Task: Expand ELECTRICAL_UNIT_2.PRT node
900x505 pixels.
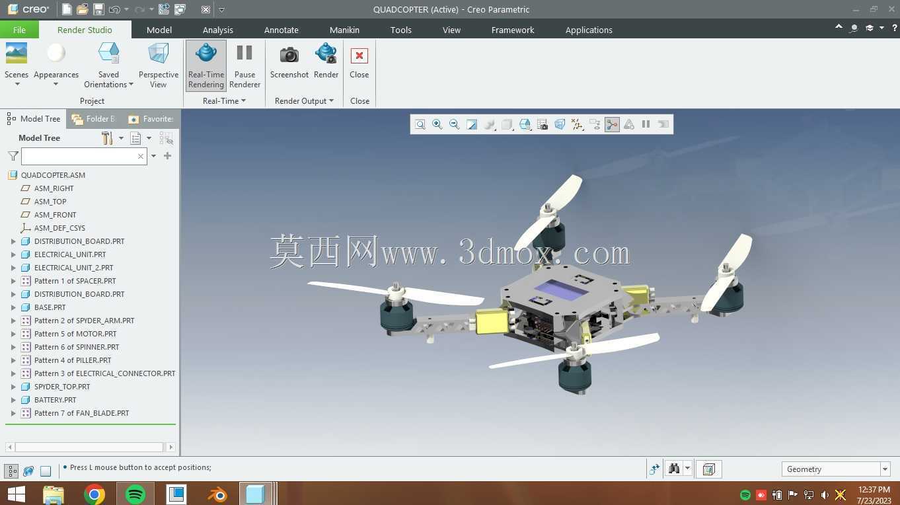Action: point(13,268)
